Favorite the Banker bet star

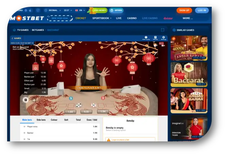coord(24,133)
